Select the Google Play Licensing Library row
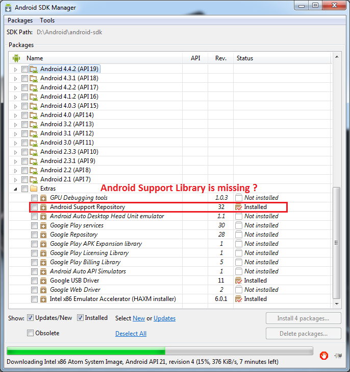The image size is (350, 372). 170,253
